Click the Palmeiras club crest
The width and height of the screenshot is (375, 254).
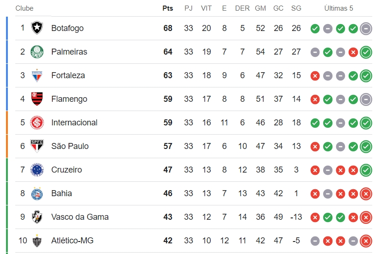(x=37, y=52)
